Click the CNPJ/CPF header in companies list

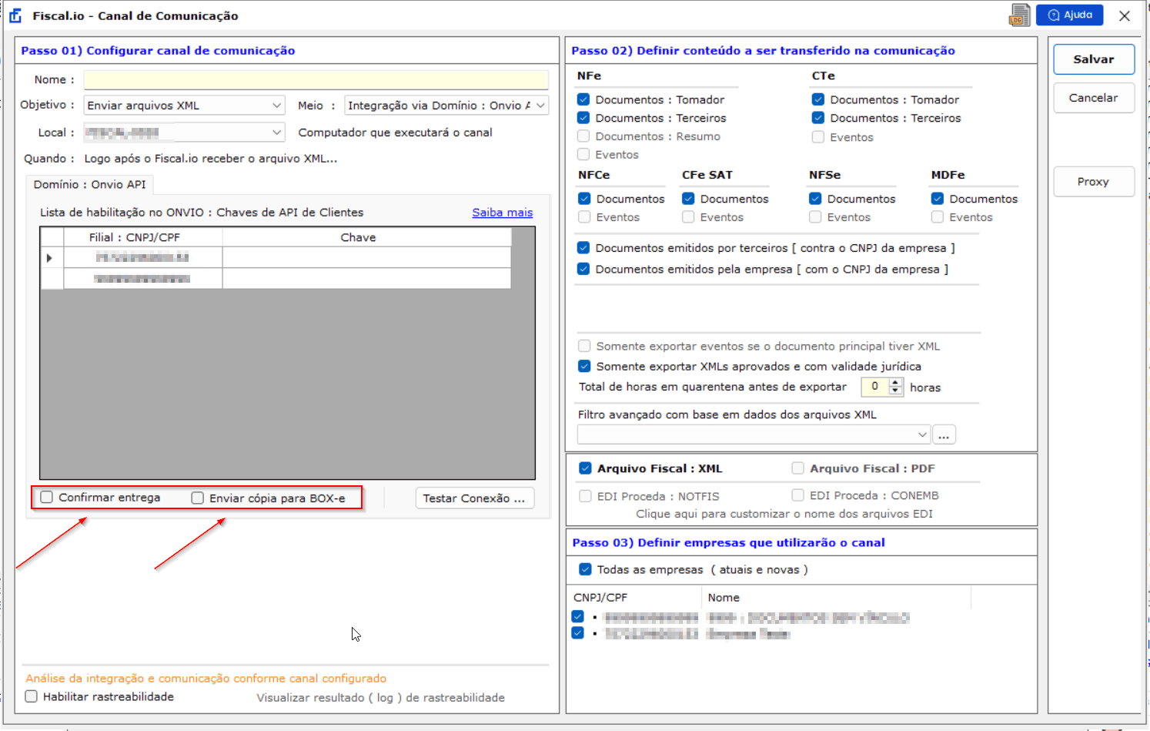point(600,598)
